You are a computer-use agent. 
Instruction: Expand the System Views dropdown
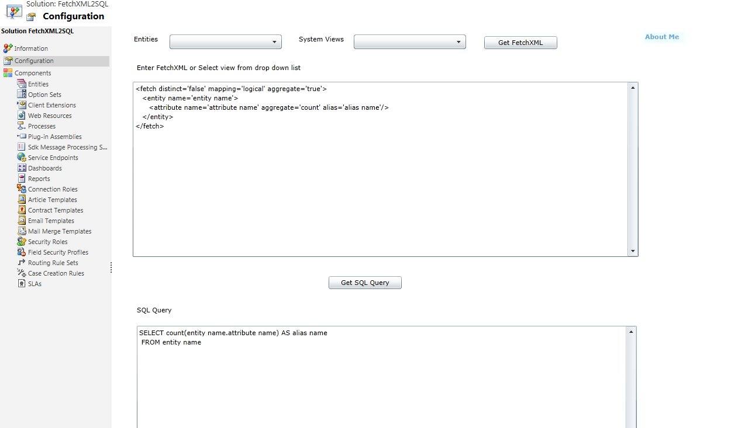click(x=409, y=41)
